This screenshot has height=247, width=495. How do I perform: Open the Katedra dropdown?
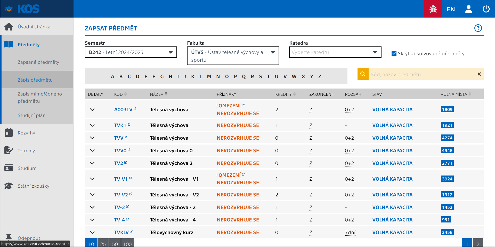pyautogui.click(x=335, y=52)
